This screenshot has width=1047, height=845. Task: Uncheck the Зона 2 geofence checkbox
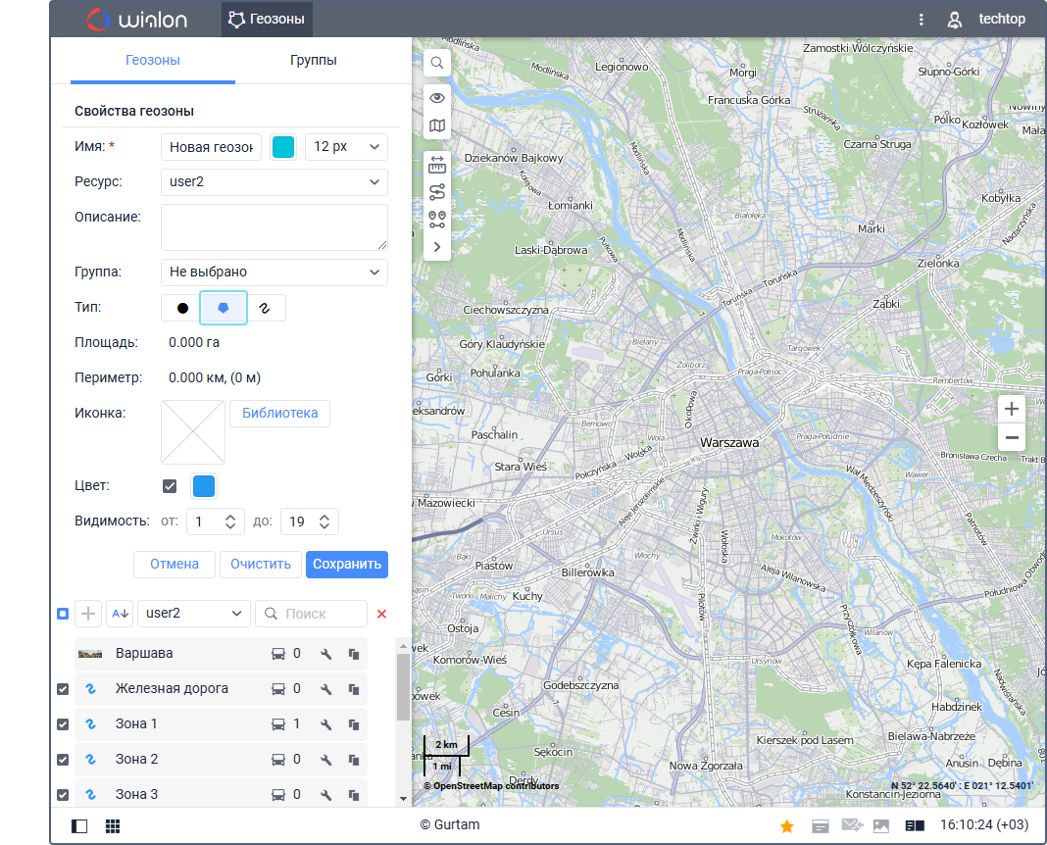63,760
